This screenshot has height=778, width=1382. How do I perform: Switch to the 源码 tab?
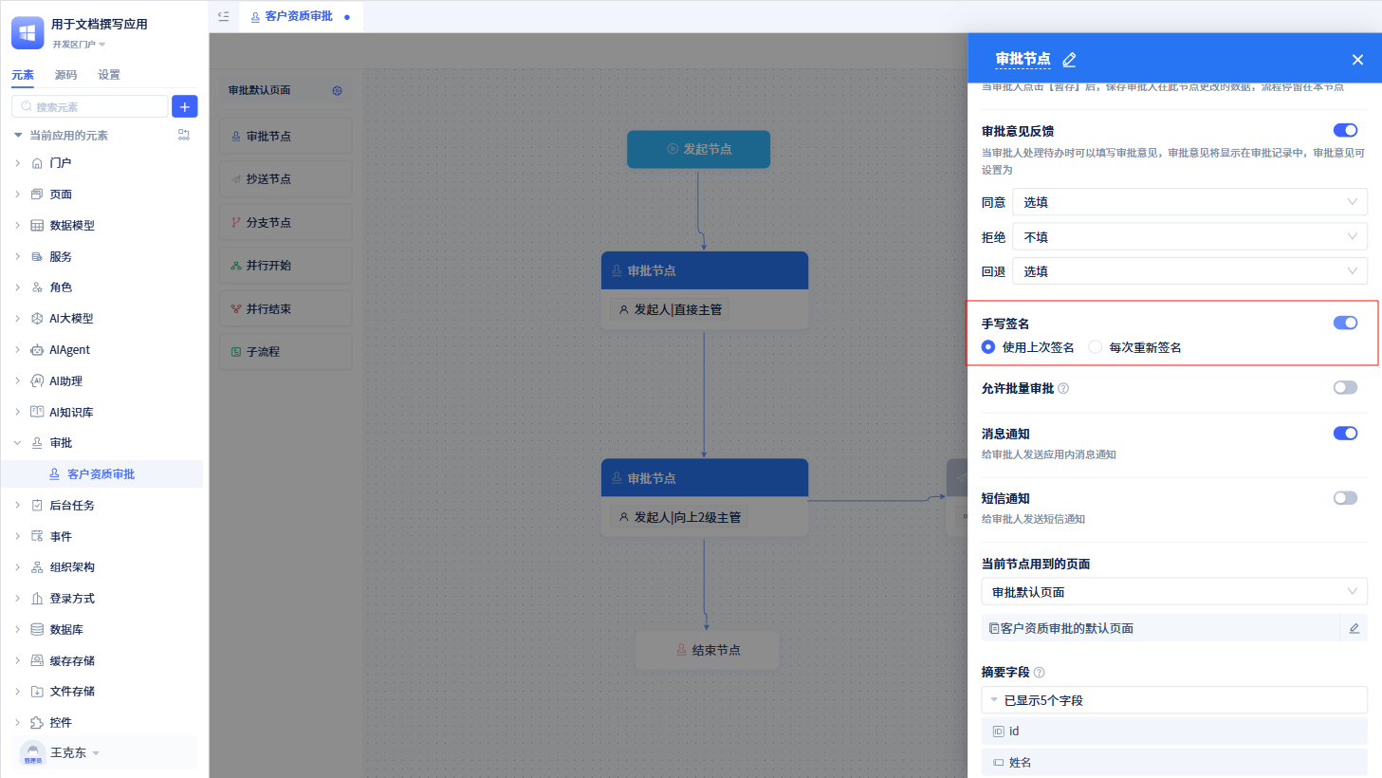click(x=65, y=75)
